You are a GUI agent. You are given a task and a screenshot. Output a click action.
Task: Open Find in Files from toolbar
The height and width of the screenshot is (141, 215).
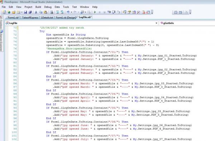tap(52, 12)
